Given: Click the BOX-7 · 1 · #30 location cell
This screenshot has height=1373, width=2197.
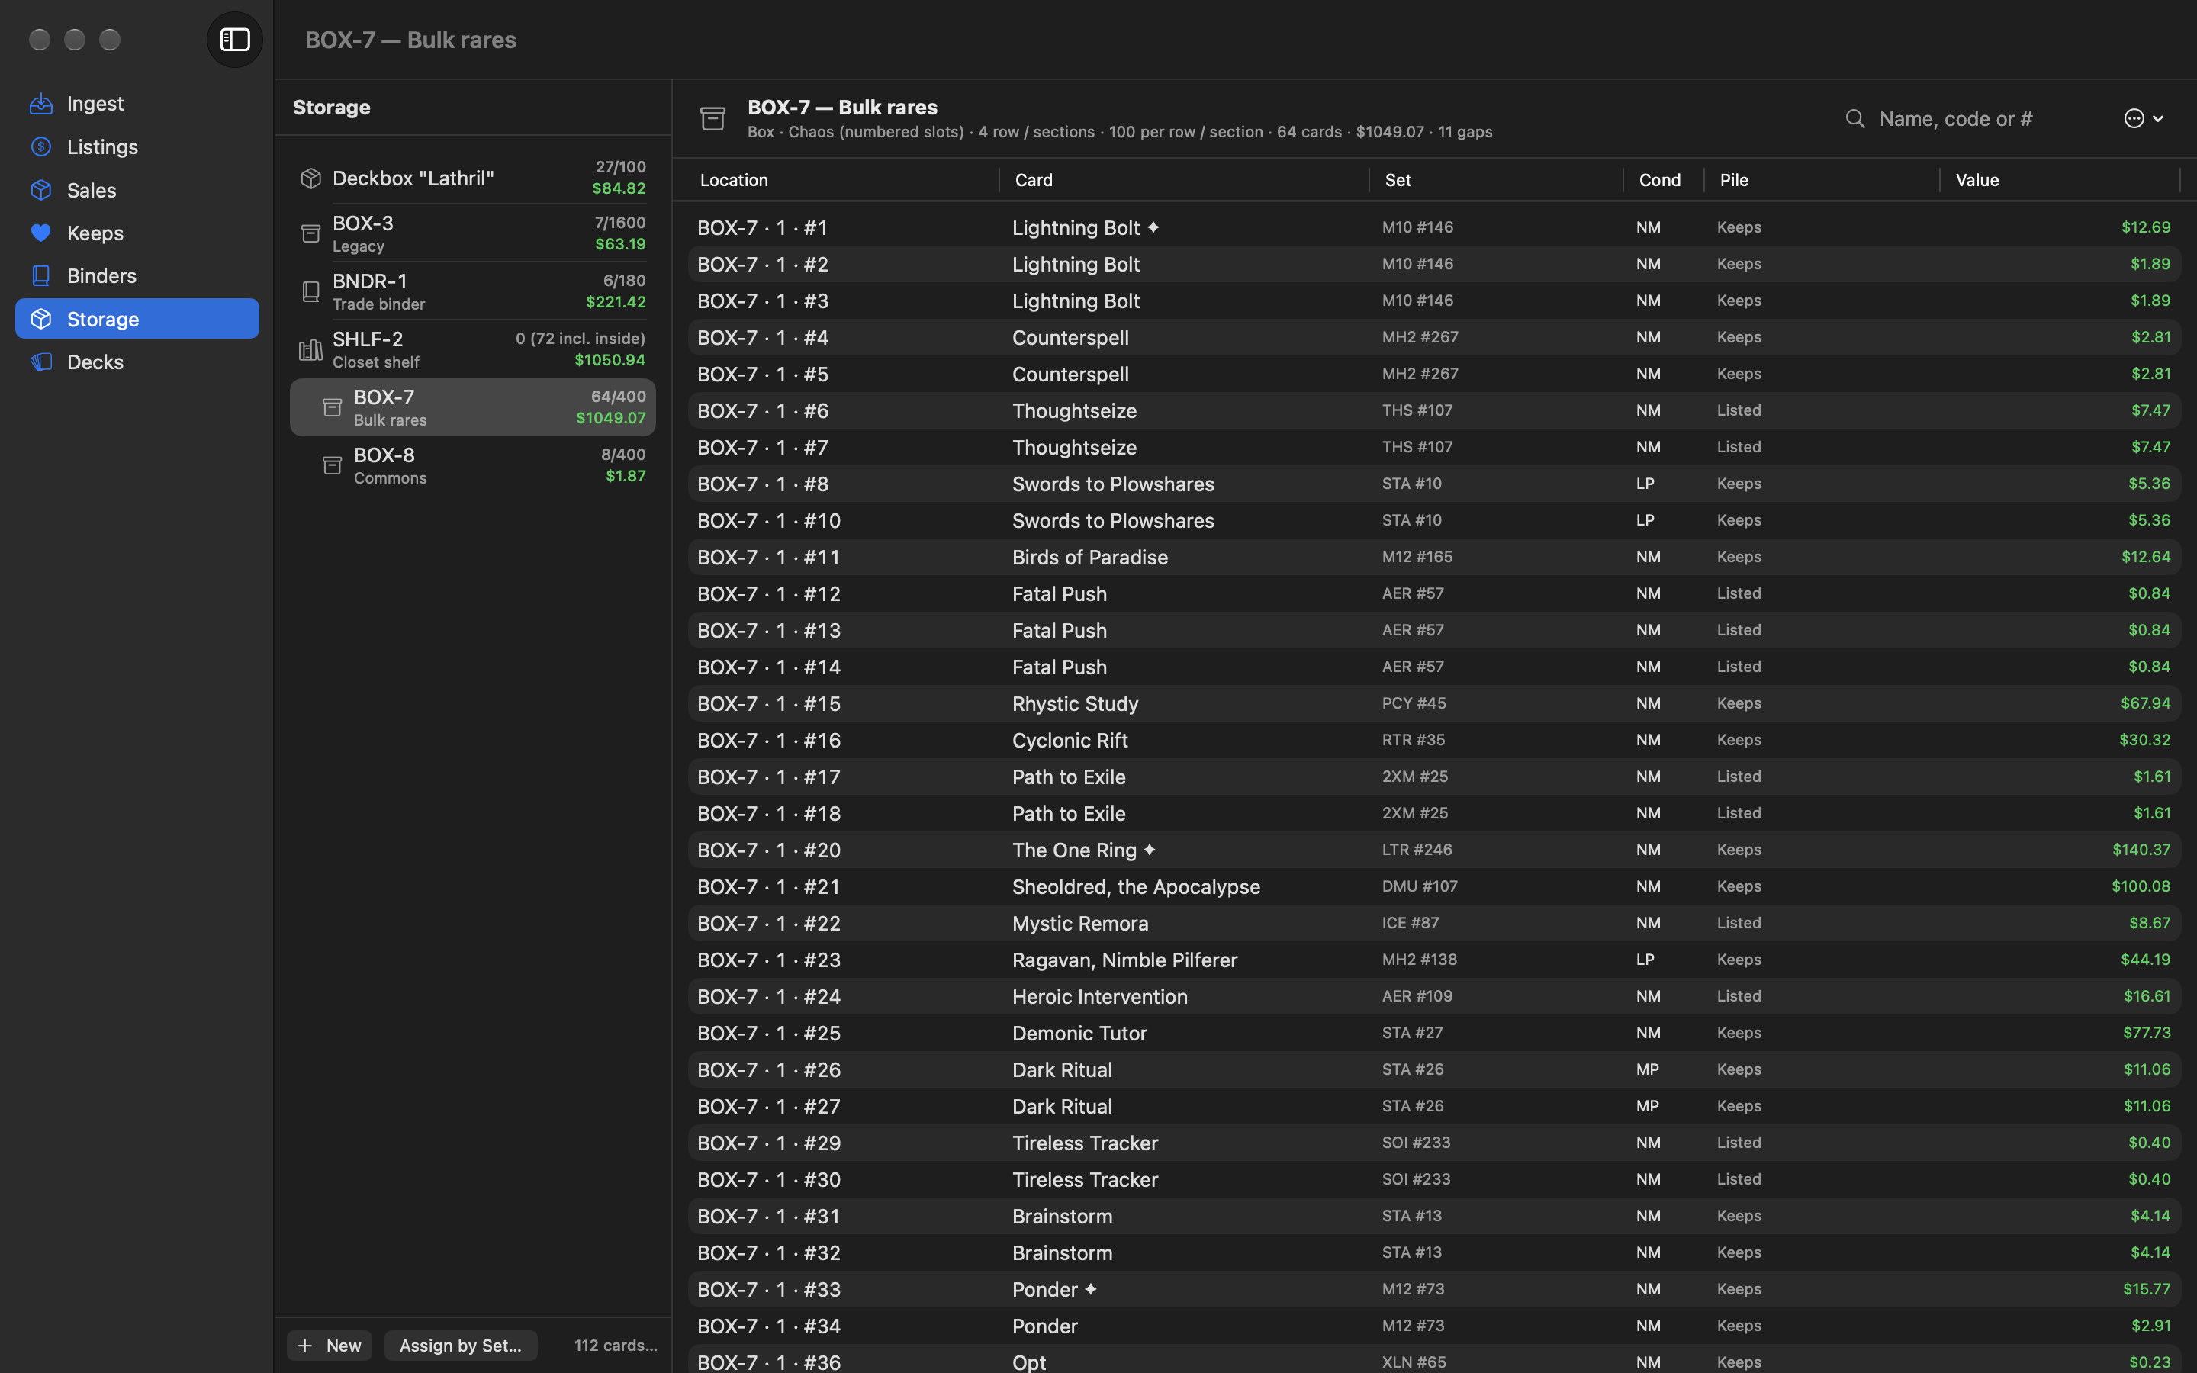Looking at the screenshot, I should [769, 1179].
